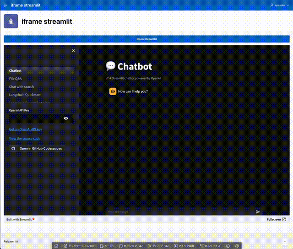
Task: Click the OpenAI API Key input field
Action: (36, 118)
